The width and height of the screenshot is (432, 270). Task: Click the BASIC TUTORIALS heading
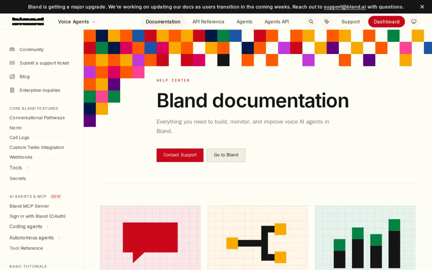(28, 267)
